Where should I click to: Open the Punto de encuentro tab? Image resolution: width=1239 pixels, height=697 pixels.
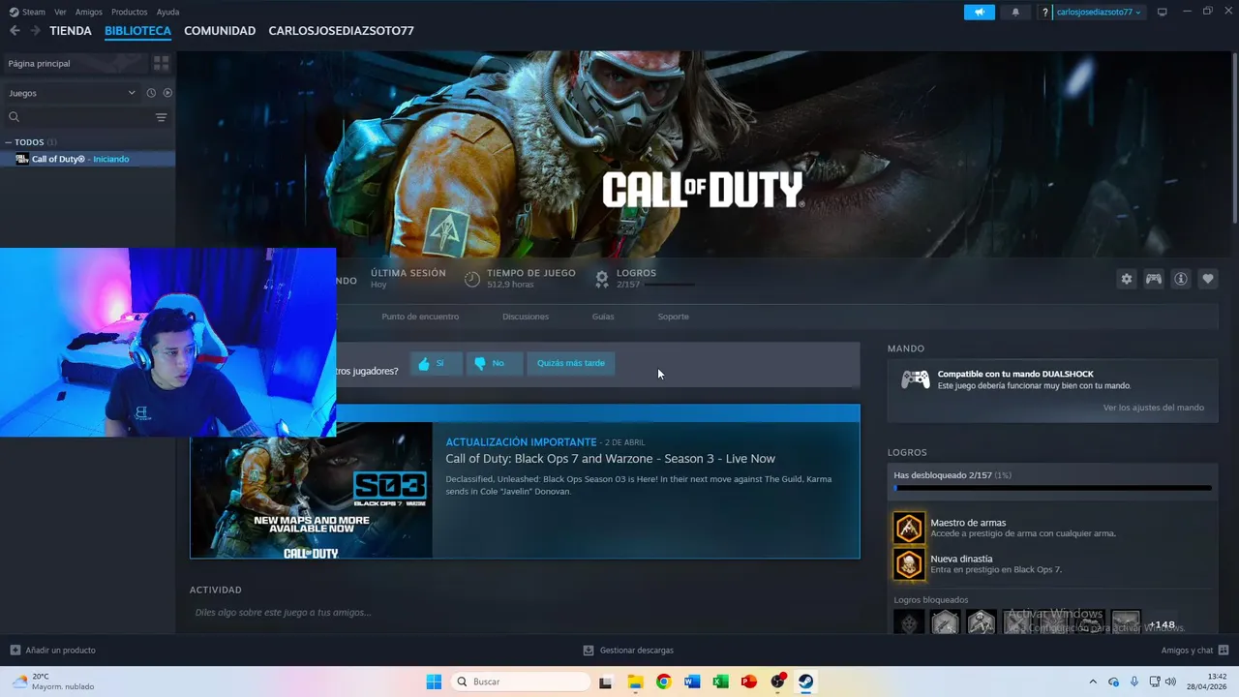click(420, 317)
